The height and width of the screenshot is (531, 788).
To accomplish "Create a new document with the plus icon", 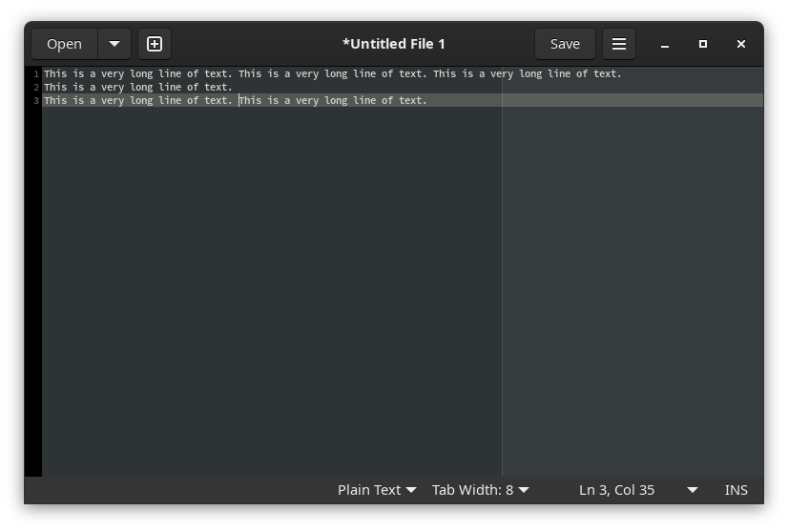I will (155, 44).
